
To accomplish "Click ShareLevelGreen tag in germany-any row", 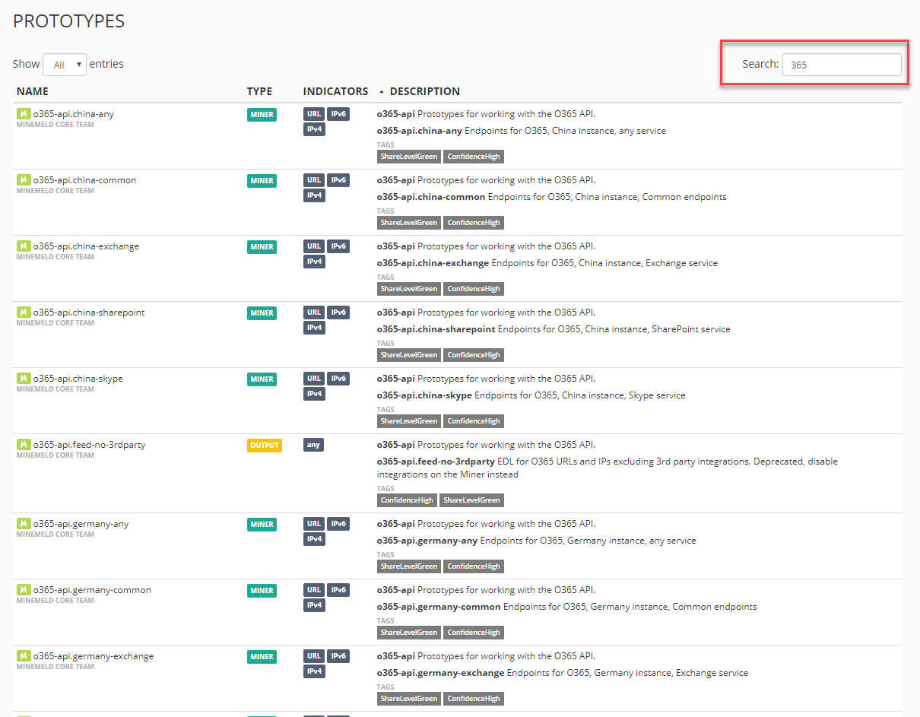I will tap(409, 566).
